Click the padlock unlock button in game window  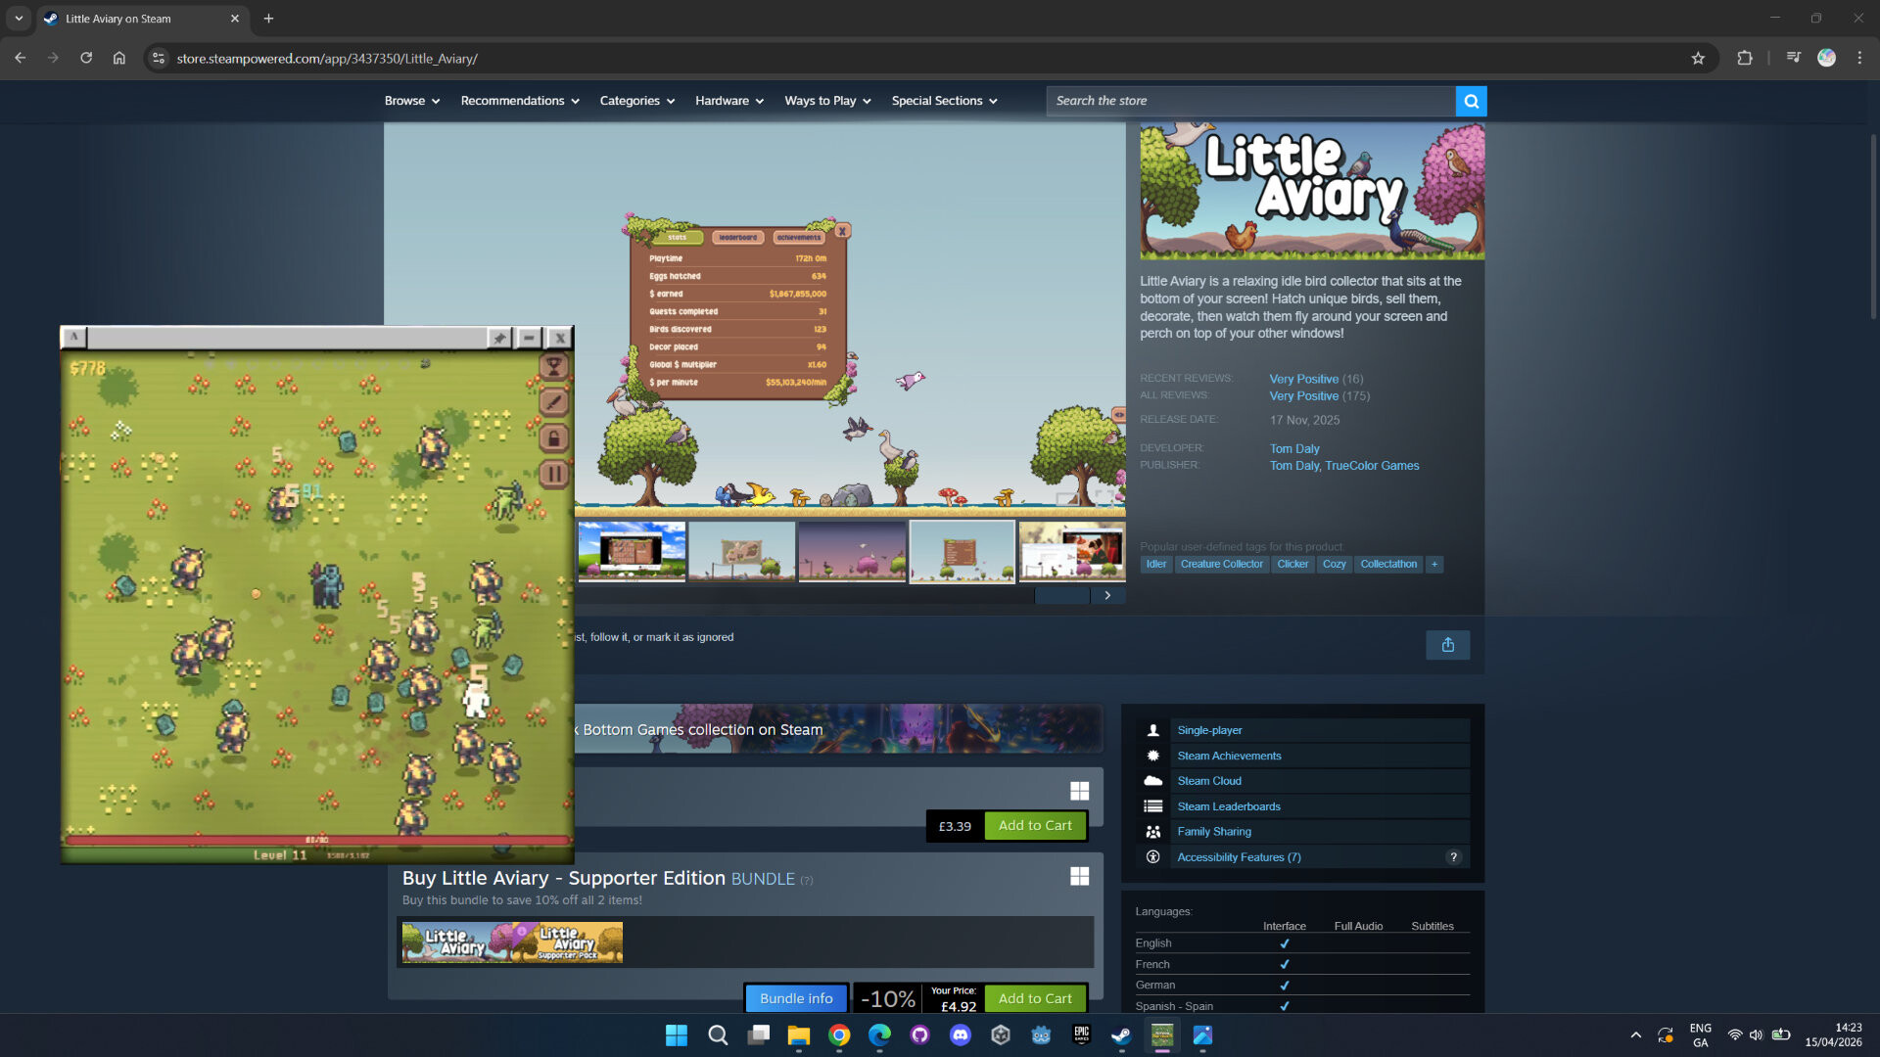pos(553,438)
